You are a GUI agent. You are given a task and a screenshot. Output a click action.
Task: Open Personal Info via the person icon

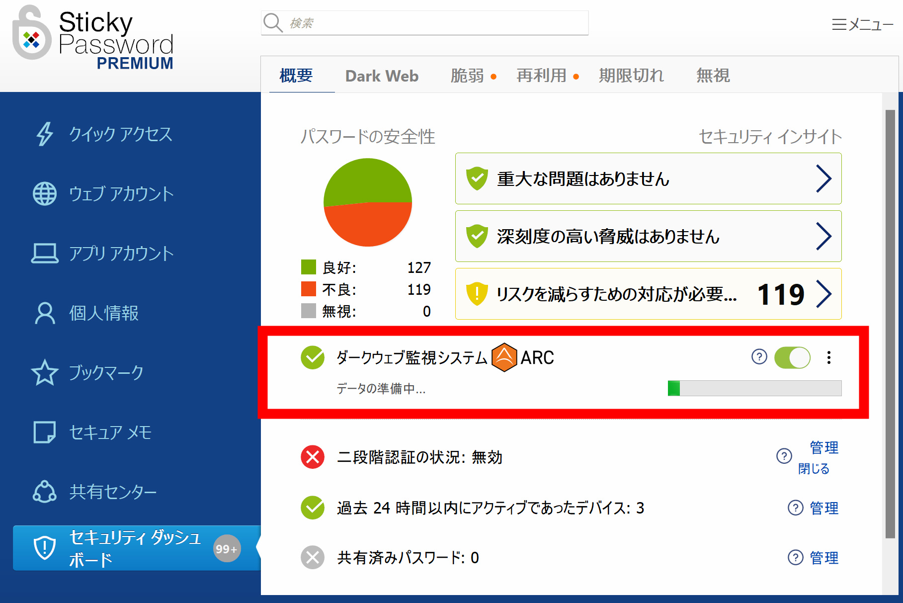point(45,313)
